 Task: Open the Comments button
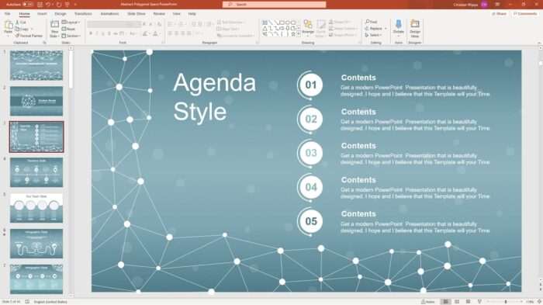(525, 14)
